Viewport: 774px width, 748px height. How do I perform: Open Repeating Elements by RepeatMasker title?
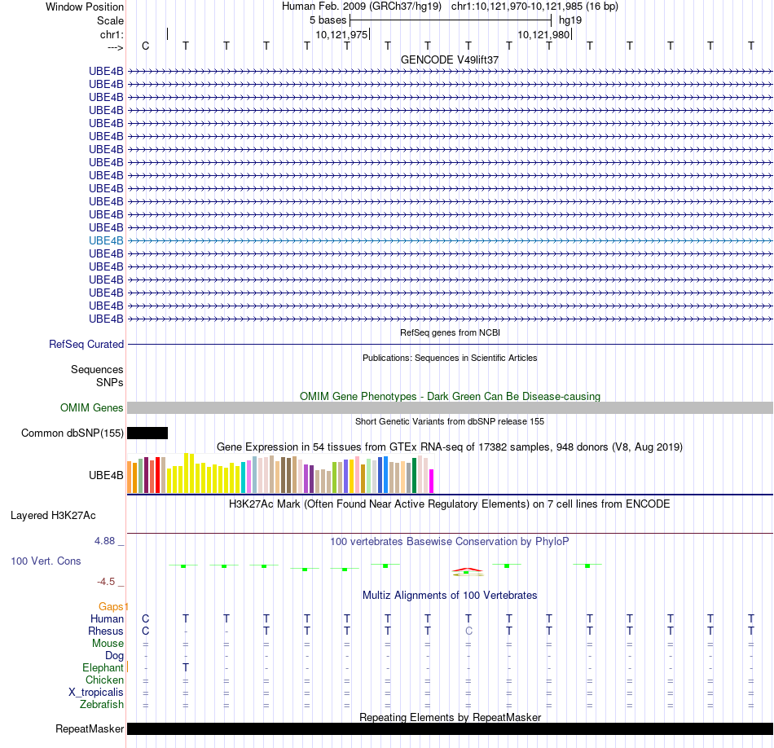pyautogui.click(x=450, y=717)
